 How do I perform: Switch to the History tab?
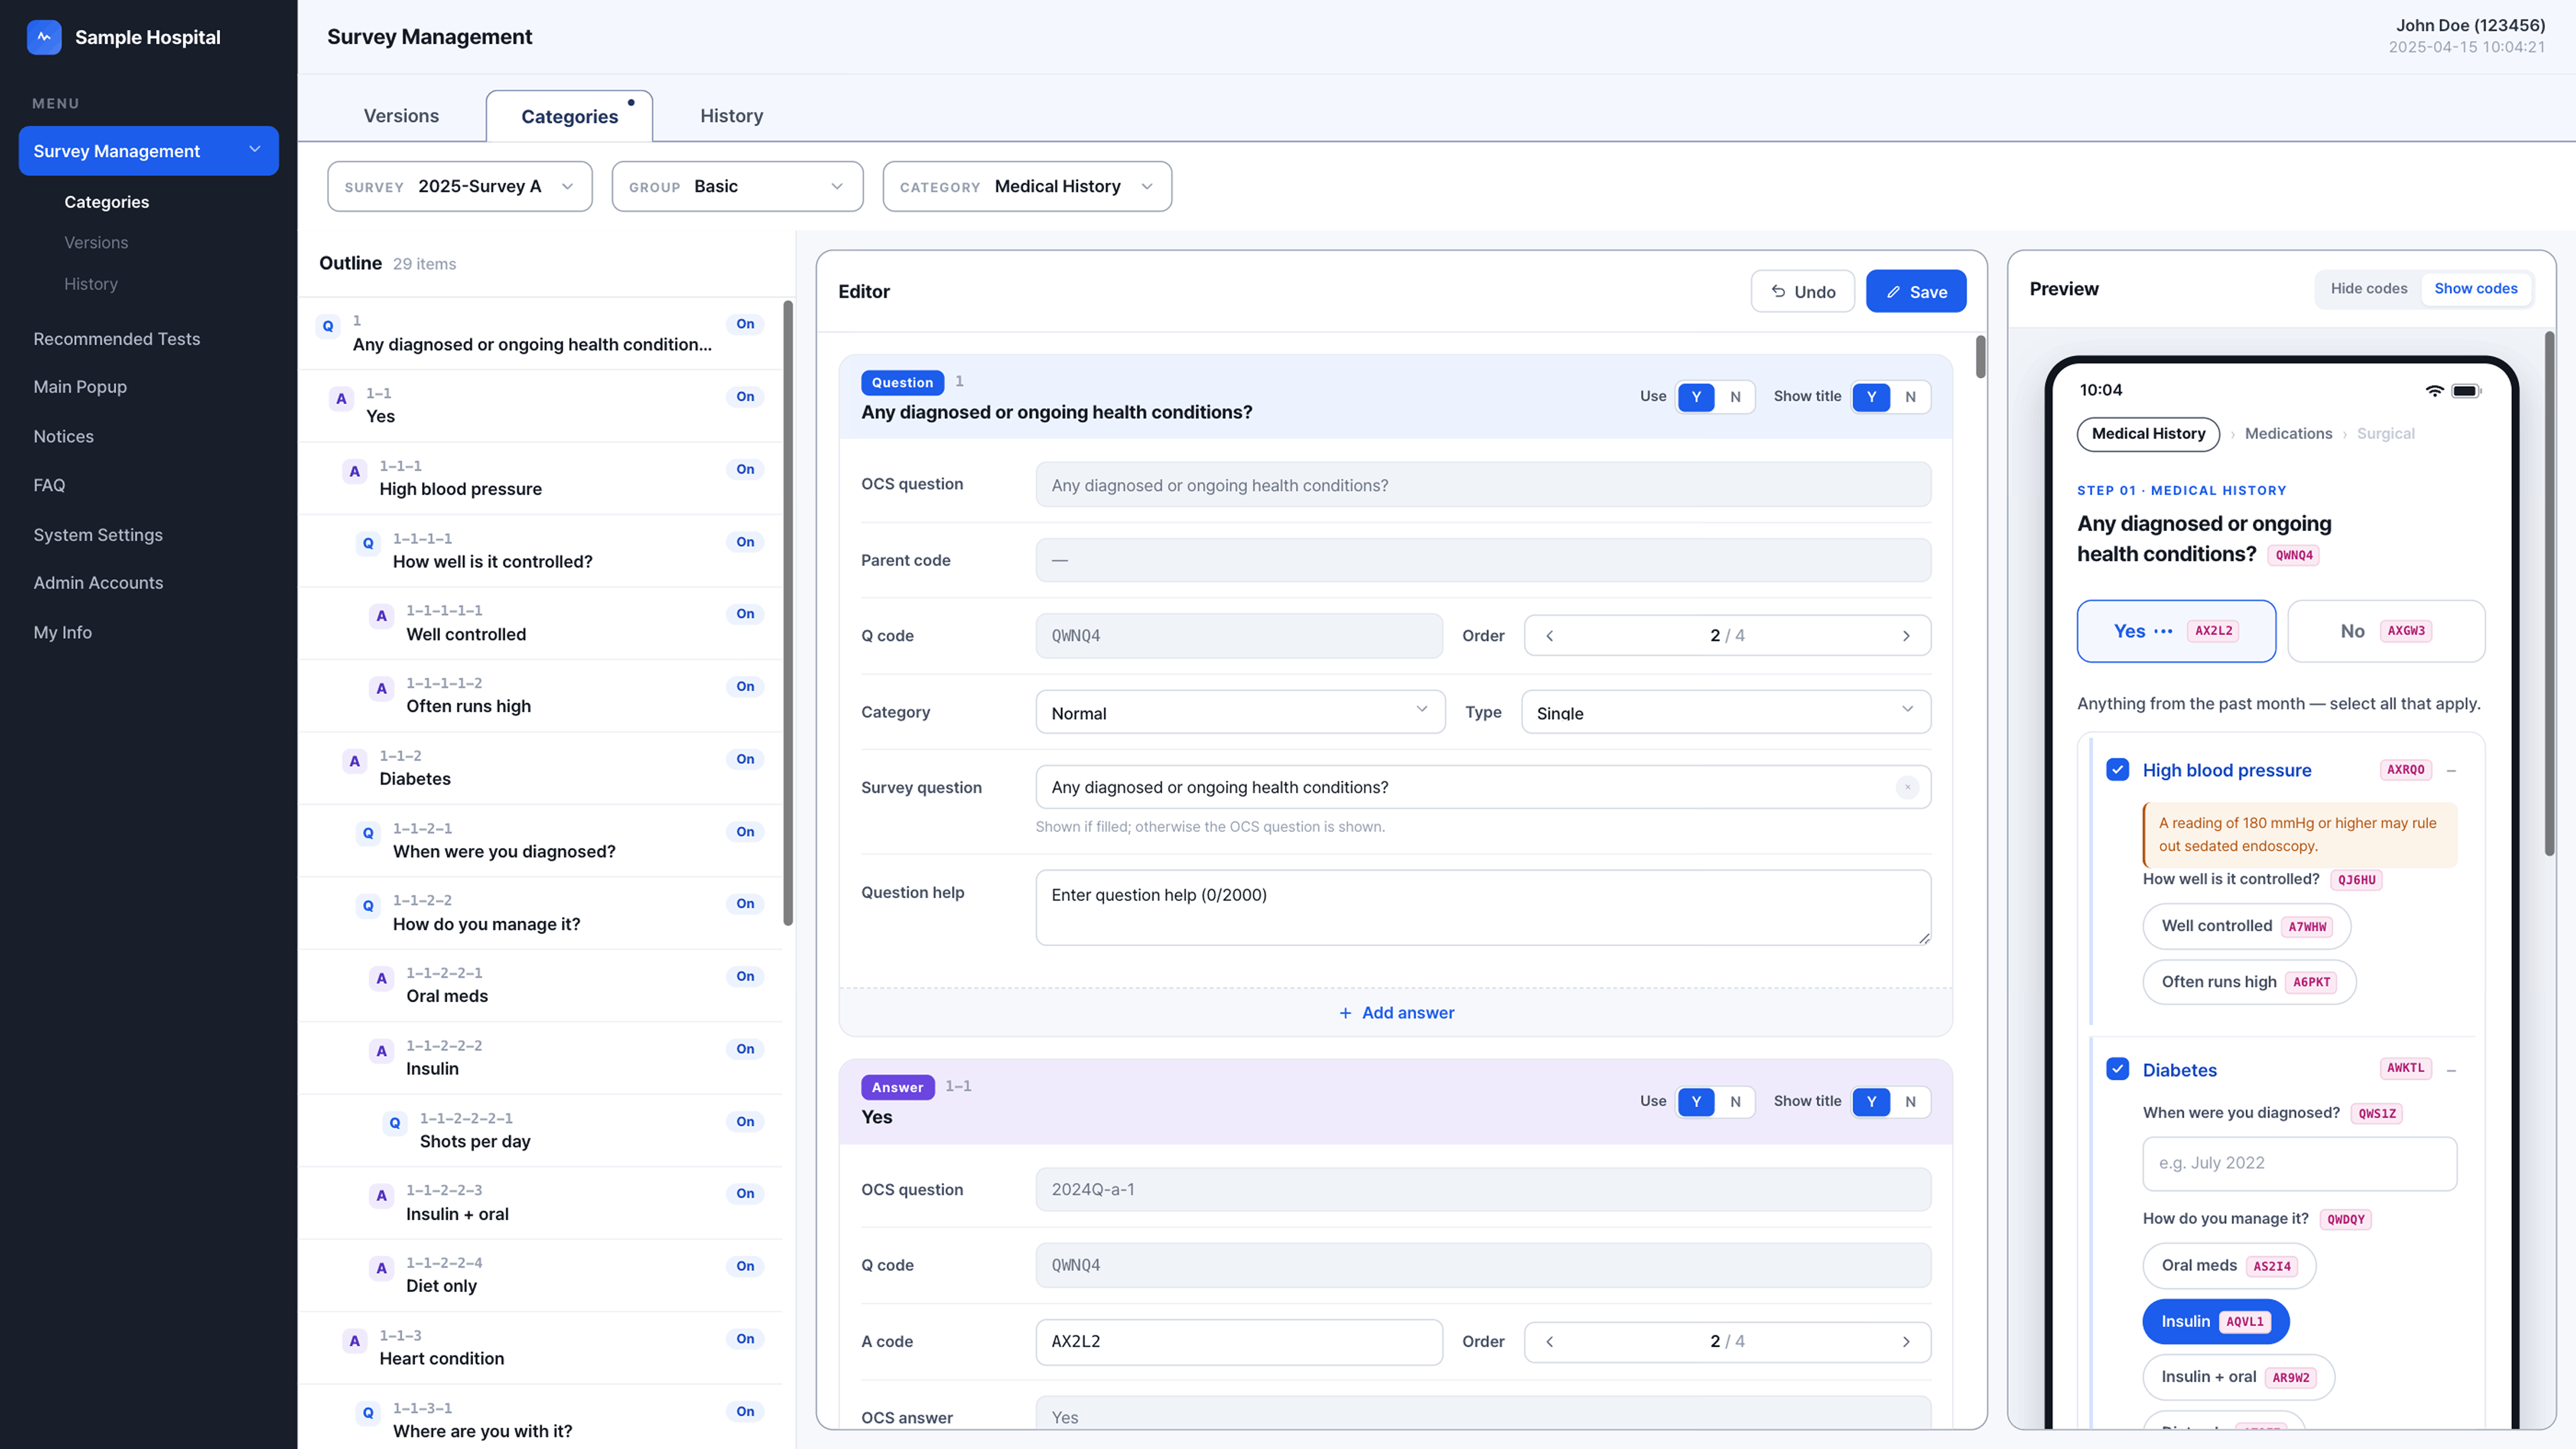(731, 116)
